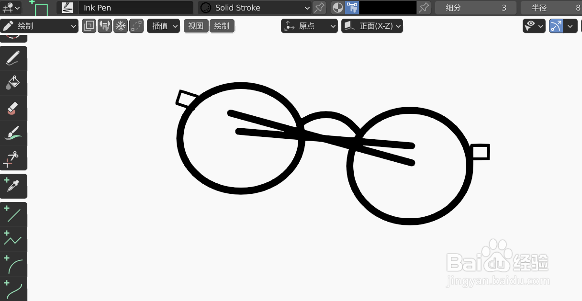Click the 细分 subdivision value field

pos(476,8)
